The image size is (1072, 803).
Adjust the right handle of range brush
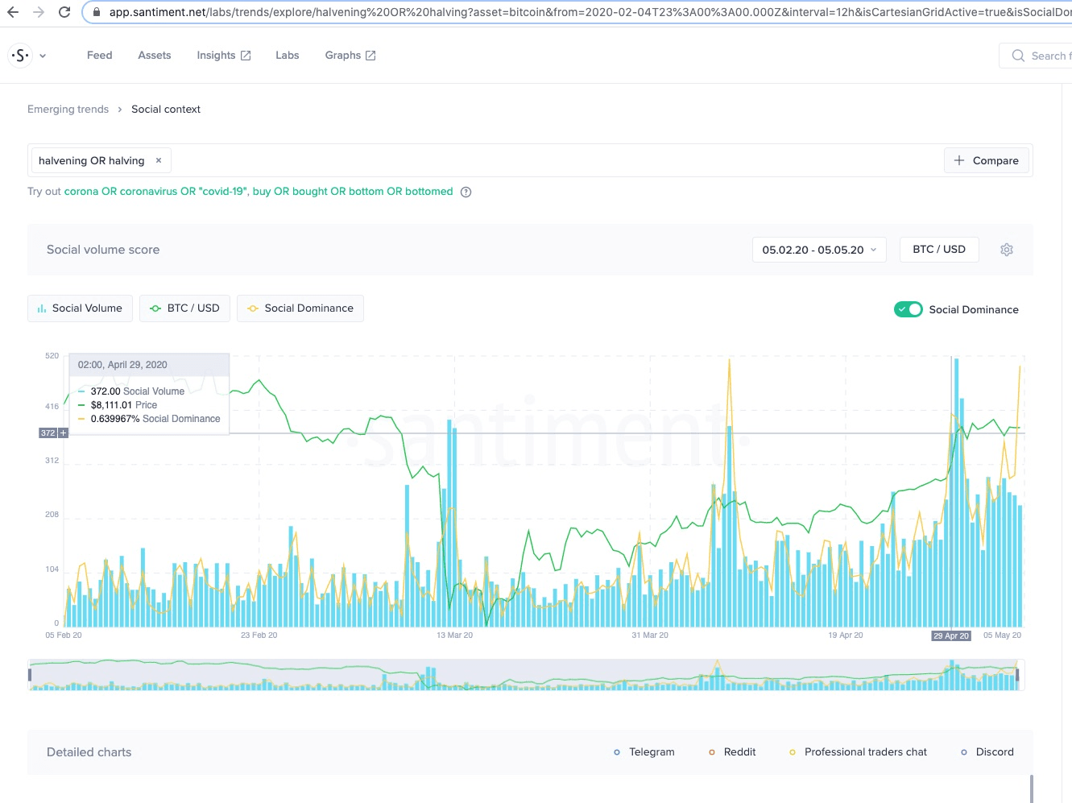click(x=1017, y=675)
